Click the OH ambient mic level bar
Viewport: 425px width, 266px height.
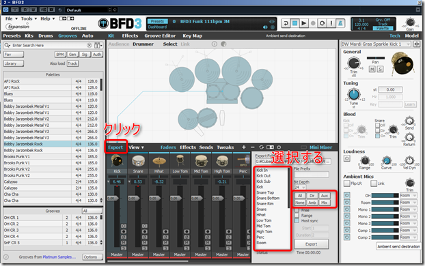point(385,195)
